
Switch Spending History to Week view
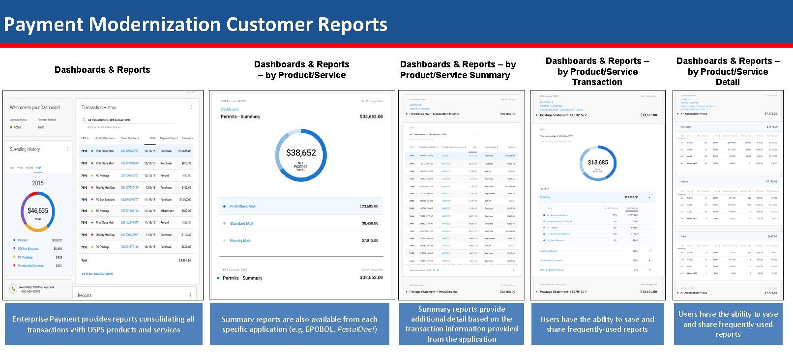pyautogui.click(x=20, y=168)
